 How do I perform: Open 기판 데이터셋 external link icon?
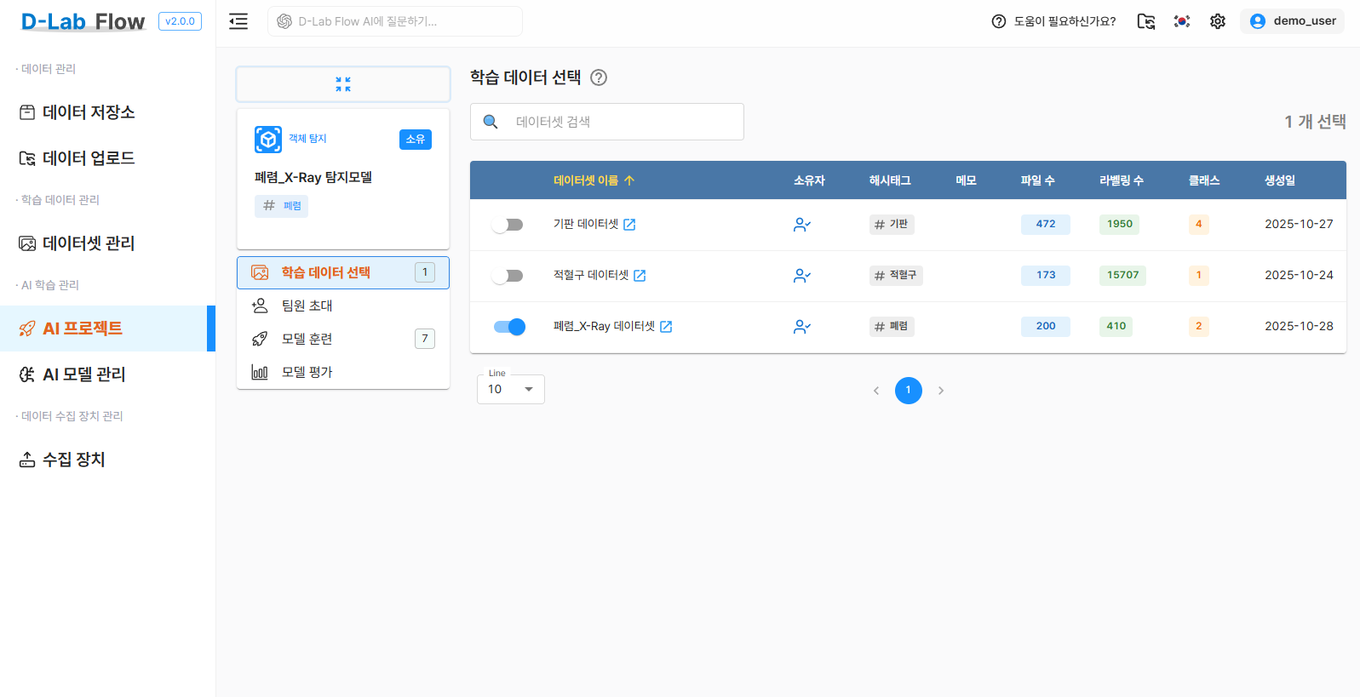pos(629,225)
